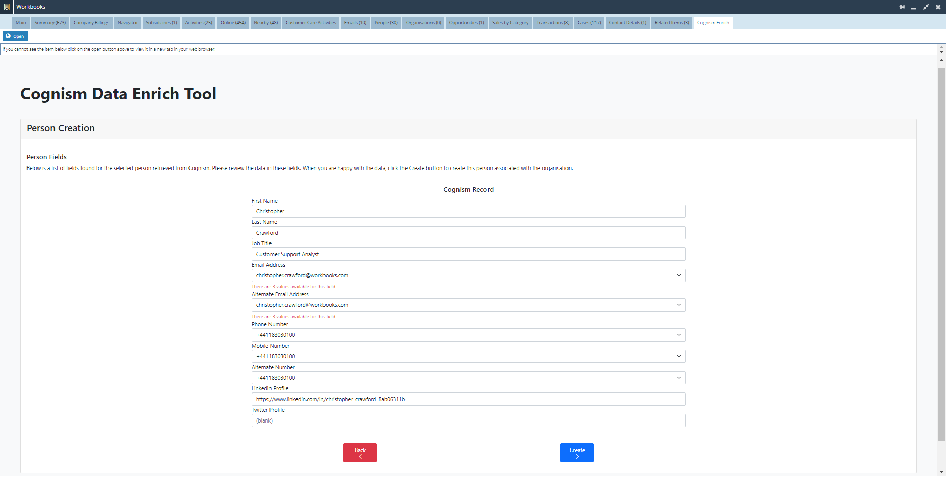Screen dimensions: 946x477
Task: Expand the Email Address dropdown
Action: [x=468, y=275]
